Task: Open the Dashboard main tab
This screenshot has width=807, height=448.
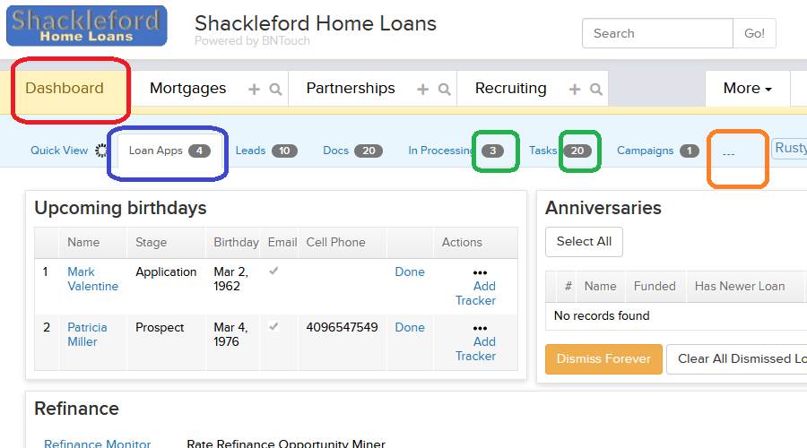Action: pos(65,89)
